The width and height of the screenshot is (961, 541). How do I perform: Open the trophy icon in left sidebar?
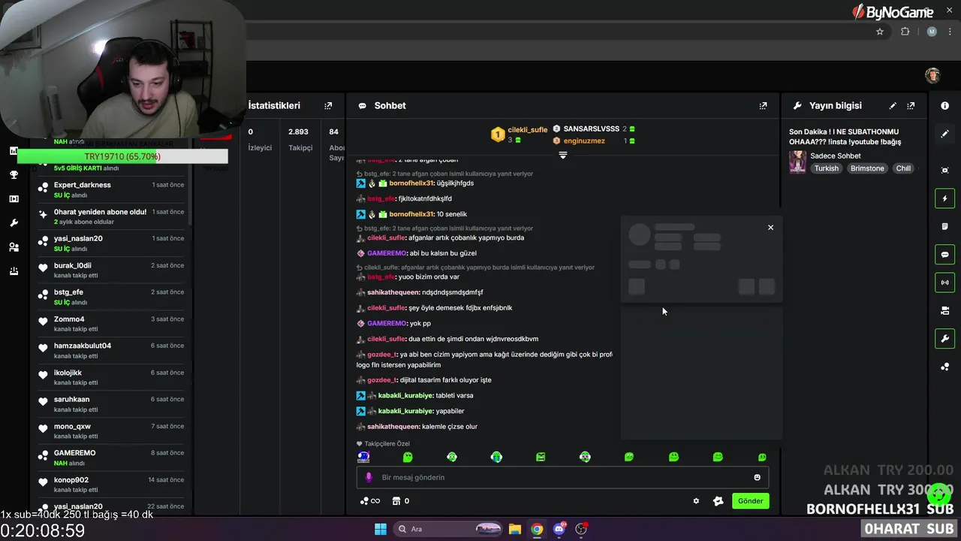14,175
